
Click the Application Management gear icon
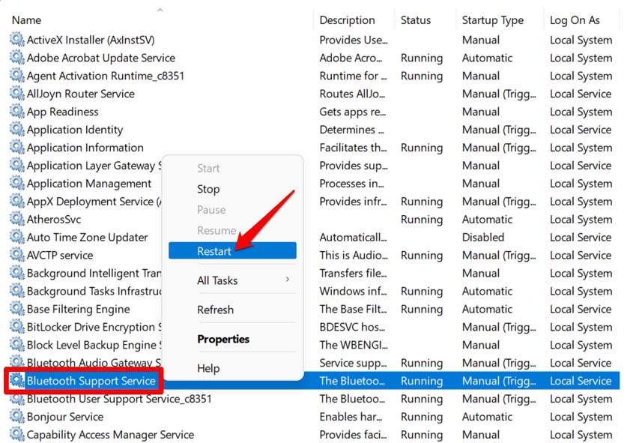coord(16,184)
